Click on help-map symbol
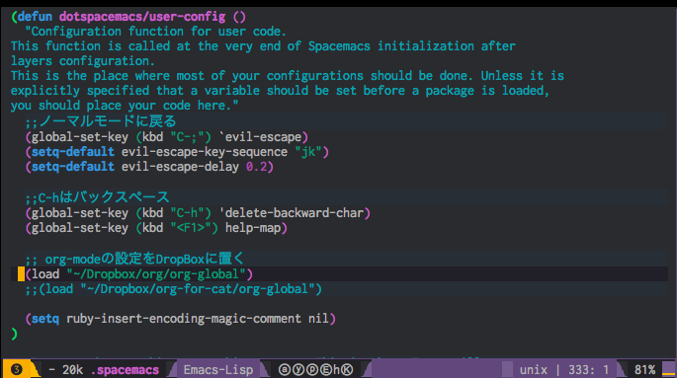This screenshot has height=378, width=677. point(253,228)
